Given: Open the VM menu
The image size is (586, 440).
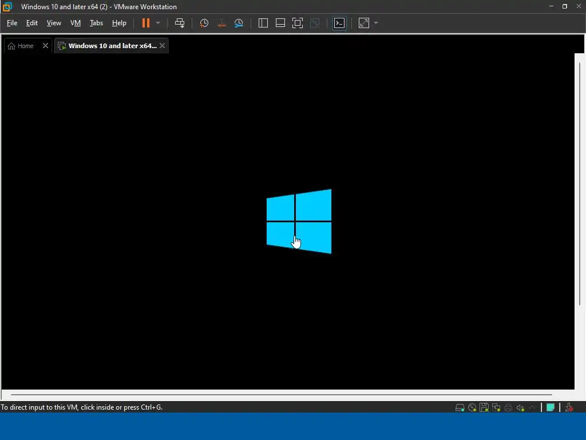Looking at the screenshot, I should (76, 23).
